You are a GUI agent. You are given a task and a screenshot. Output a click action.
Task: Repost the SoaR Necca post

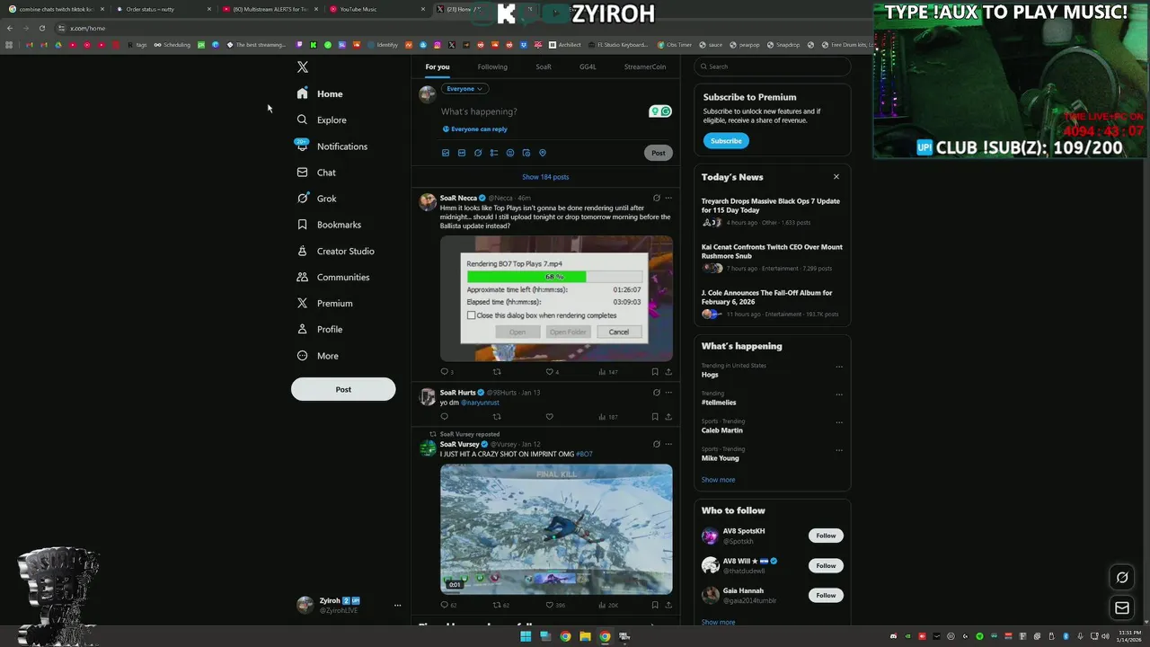click(497, 372)
